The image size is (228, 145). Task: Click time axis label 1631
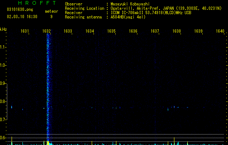pyautogui.click(x=25, y=31)
